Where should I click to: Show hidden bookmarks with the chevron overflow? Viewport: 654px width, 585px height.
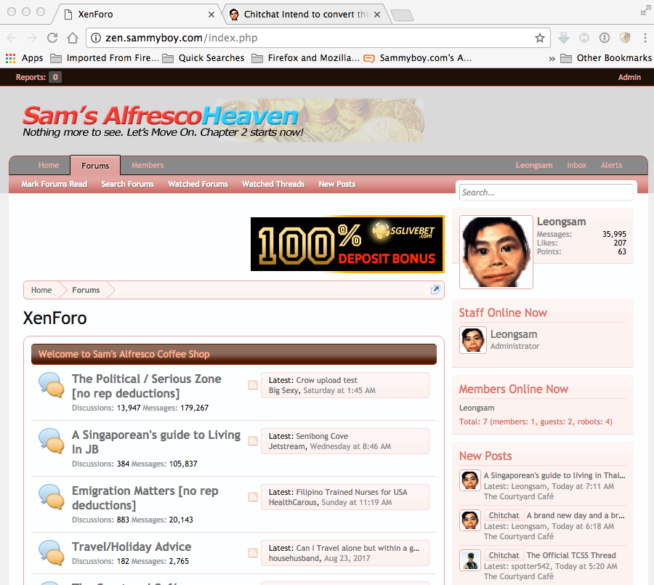point(552,58)
